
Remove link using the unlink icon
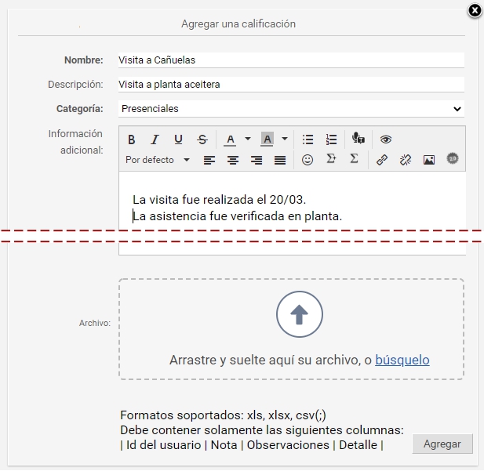[406, 160]
